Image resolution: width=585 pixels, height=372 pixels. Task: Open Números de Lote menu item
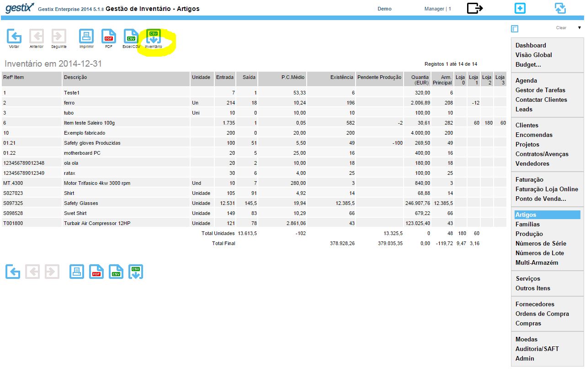[540, 253]
